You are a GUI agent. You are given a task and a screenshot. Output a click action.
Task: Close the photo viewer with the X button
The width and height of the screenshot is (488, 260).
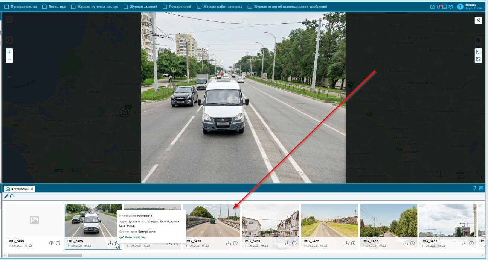click(x=478, y=20)
